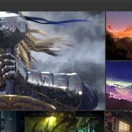The image size is (132, 132).
Task: Open the lit window building thumbnail
Action: (x=118, y=121)
